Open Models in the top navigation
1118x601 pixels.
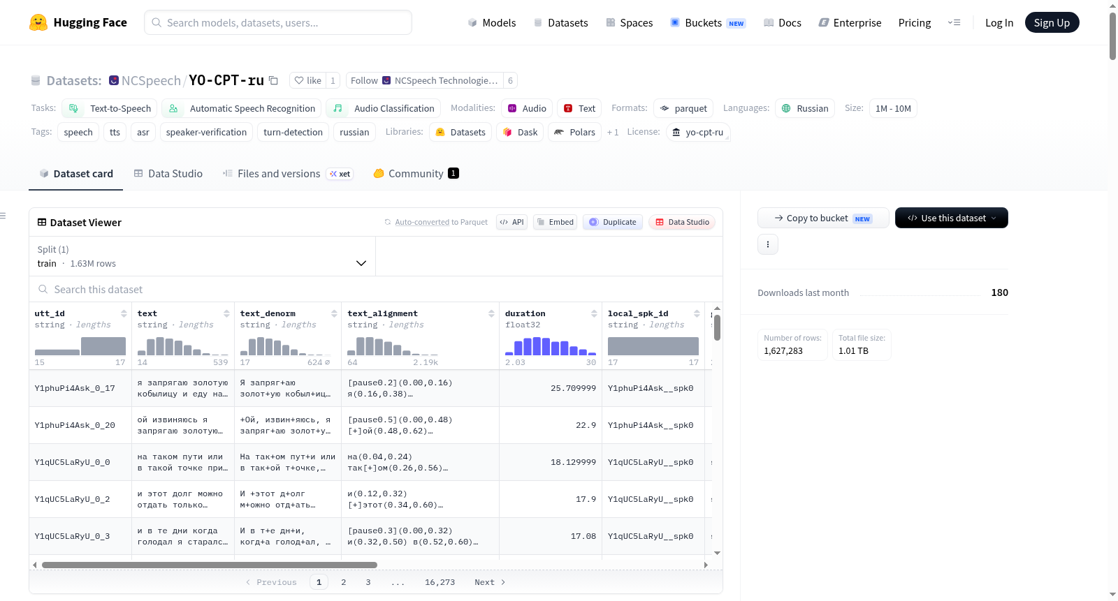pos(492,22)
